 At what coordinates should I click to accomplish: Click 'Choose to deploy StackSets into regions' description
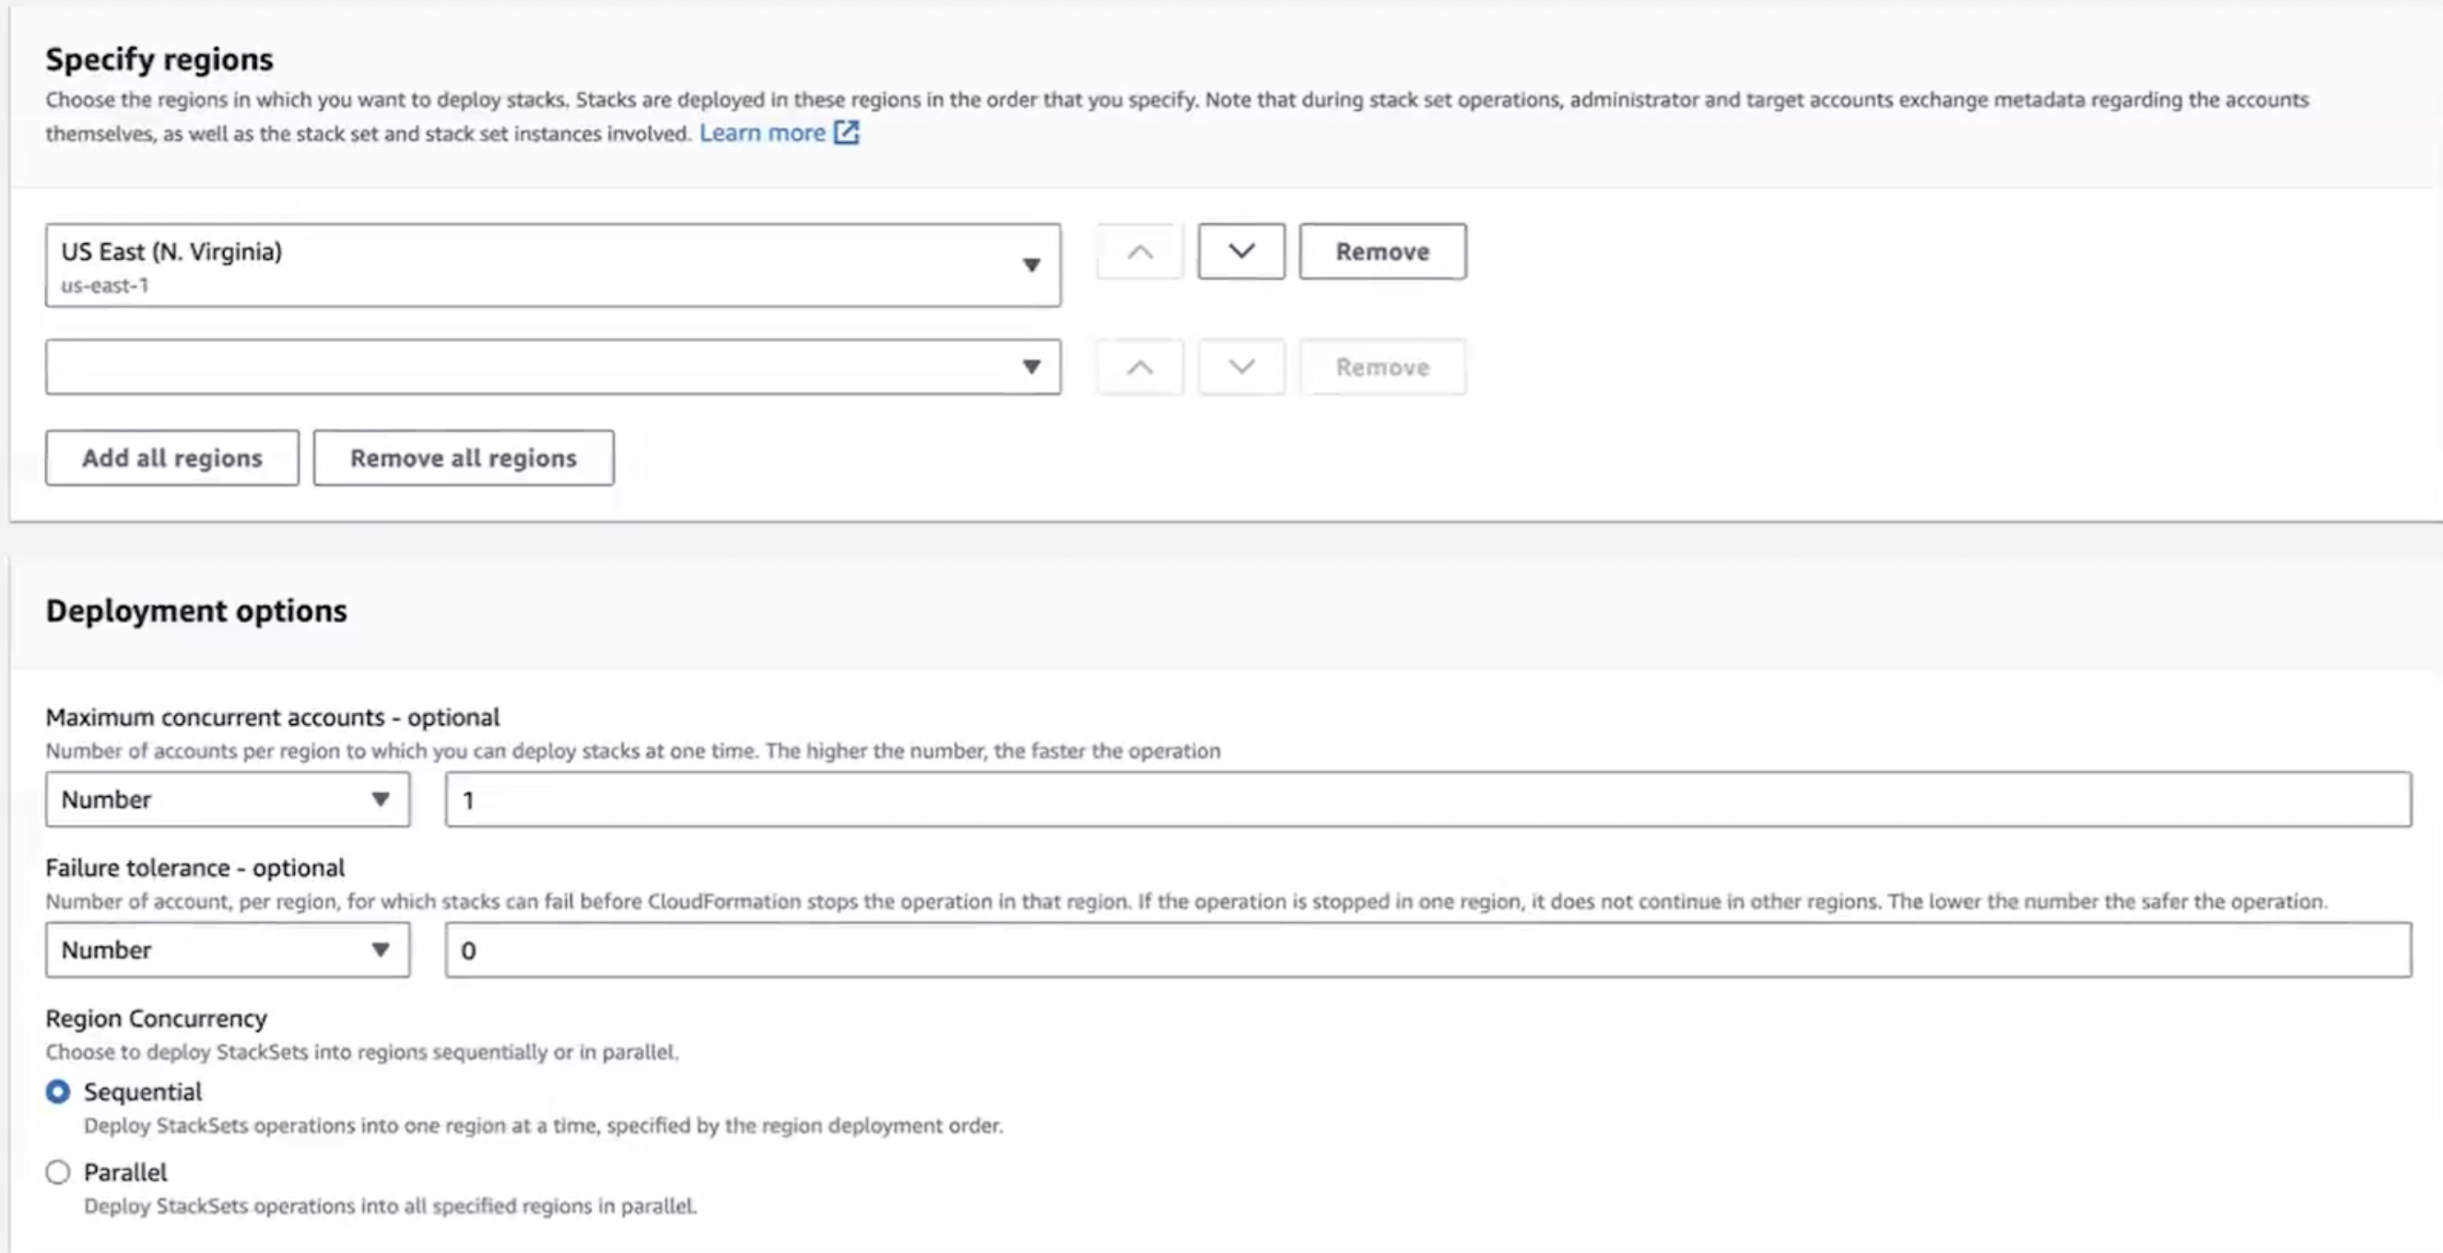pos(362,1052)
